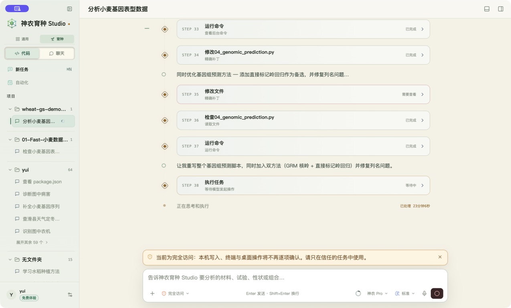Open the 完全访问 permission dropdown

click(x=175, y=294)
